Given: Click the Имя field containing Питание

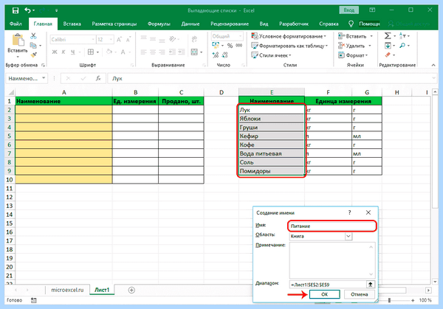Looking at the screenshot, I should (x=332, y=226).
